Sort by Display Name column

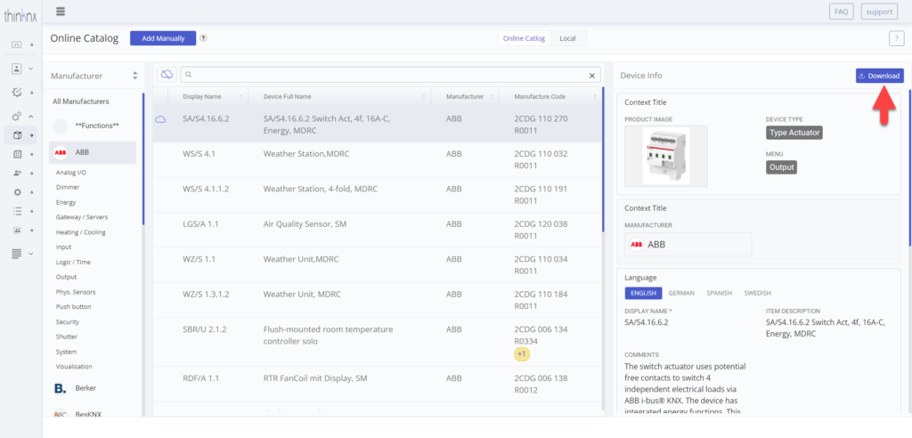click(x=240, y=96)
